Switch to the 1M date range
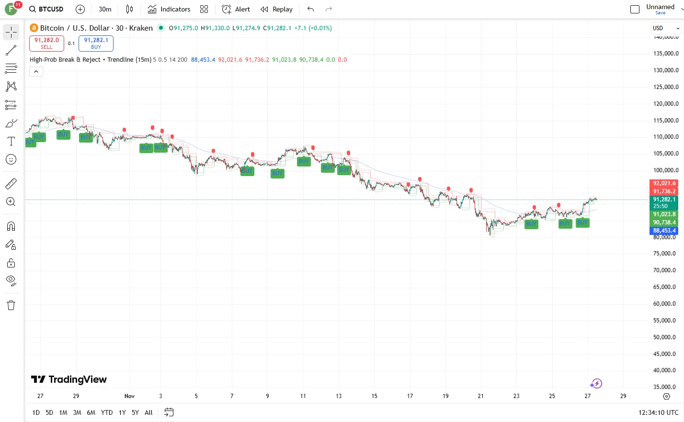This screenshot has height=422, width=684. (63, 412)
